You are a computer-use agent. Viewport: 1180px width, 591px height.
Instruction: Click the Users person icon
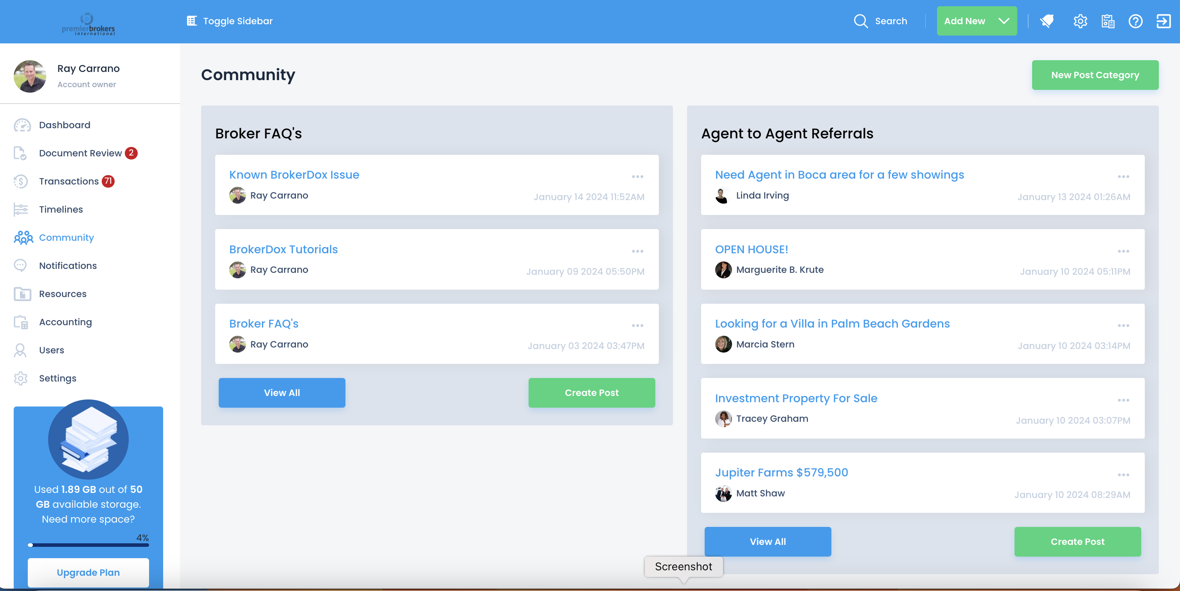point(20,350)
